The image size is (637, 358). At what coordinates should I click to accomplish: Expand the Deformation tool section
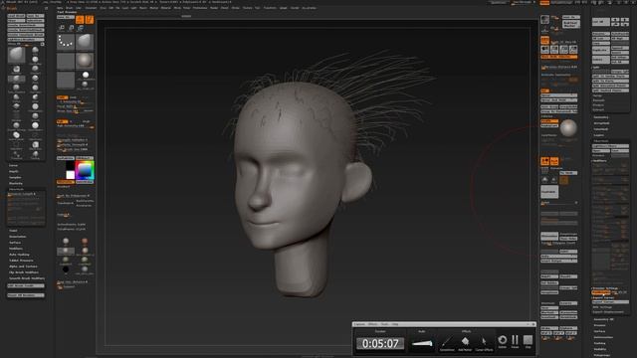tap(603, 337)
